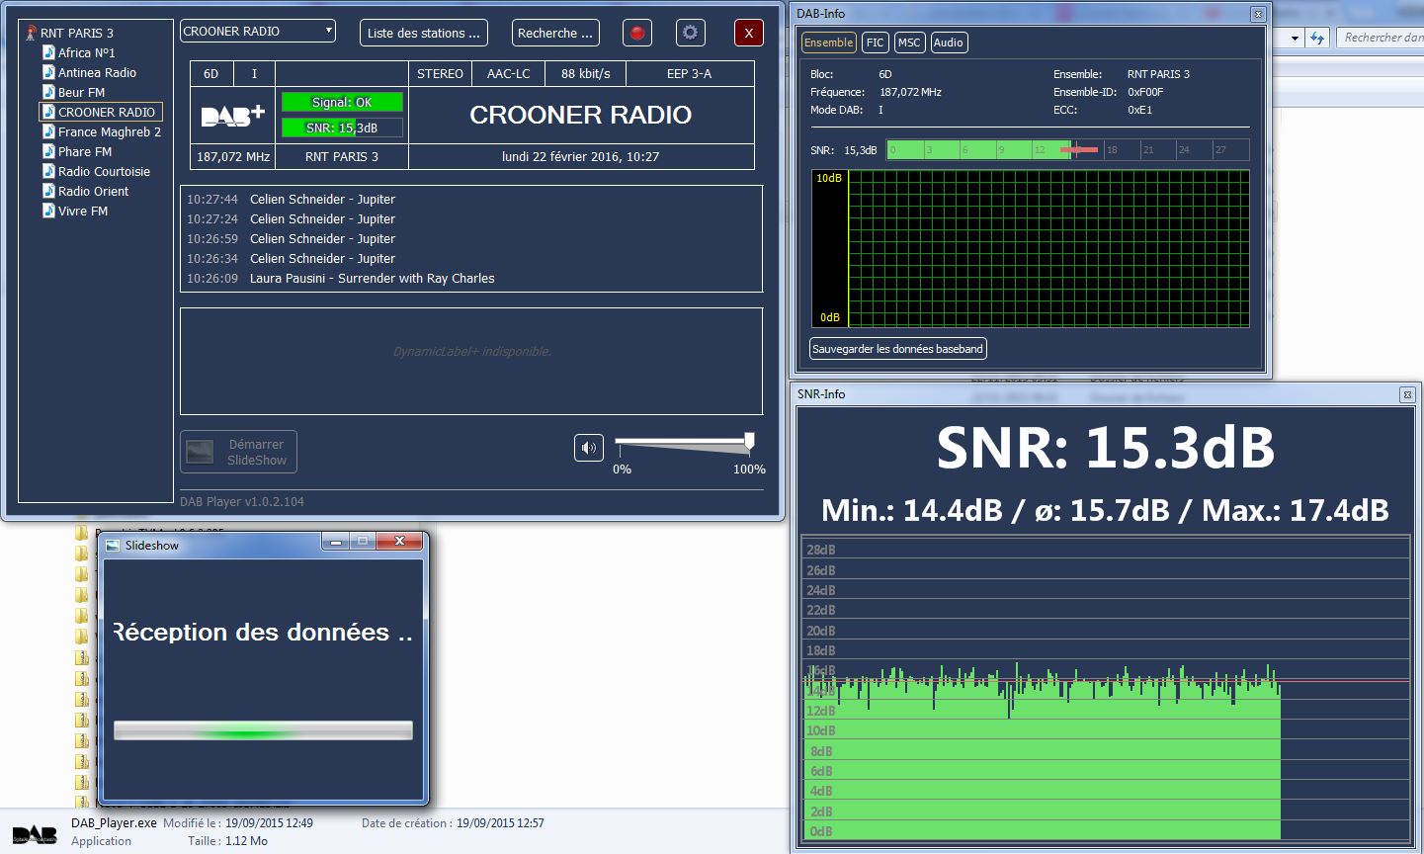Open DAB Player settings via the gear icon
This screenshot has width=1424, height=854.
(690, 33)
